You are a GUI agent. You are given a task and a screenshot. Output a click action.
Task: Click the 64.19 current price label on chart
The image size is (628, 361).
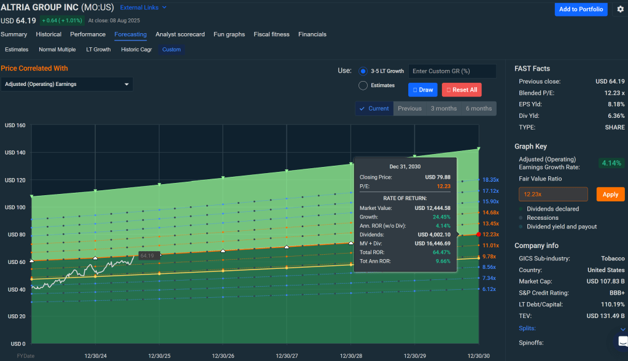click(147, 255)
